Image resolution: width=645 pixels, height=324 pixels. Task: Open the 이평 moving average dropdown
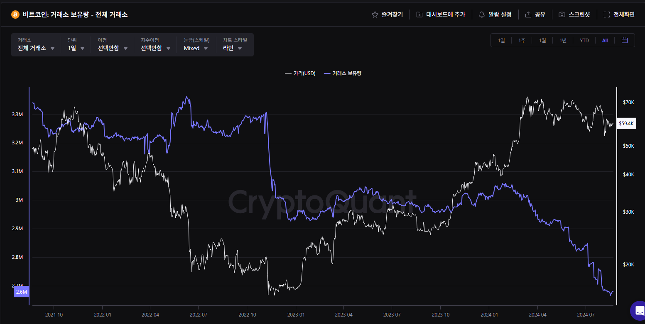coord(113,44)
